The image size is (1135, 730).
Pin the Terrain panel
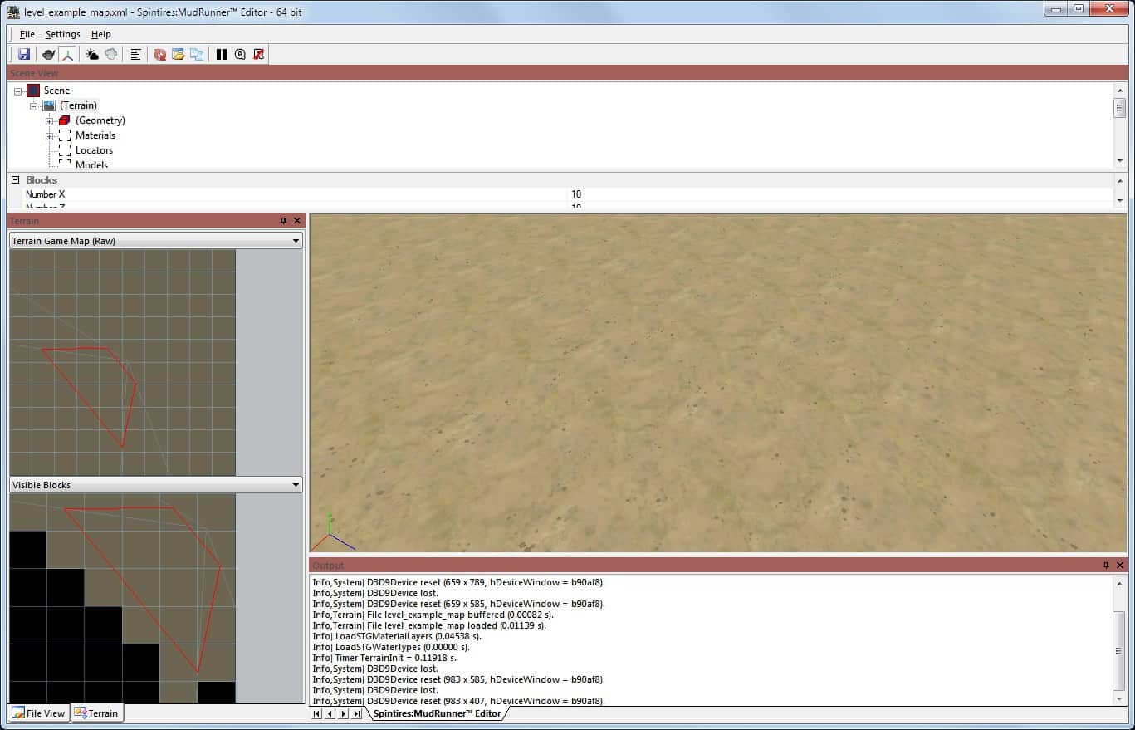(283, 221)
